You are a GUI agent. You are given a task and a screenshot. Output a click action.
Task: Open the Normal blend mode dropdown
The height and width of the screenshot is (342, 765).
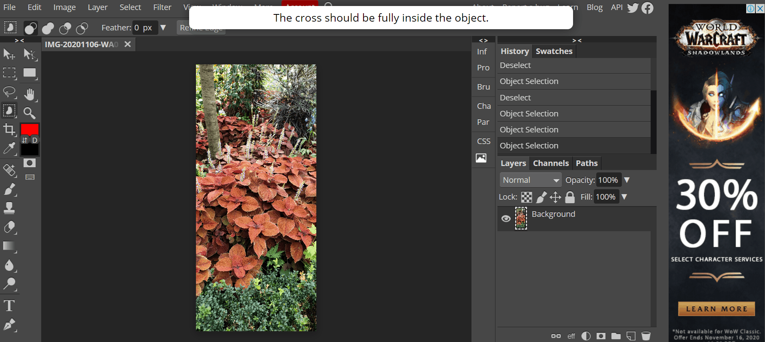tap(531, 180)
